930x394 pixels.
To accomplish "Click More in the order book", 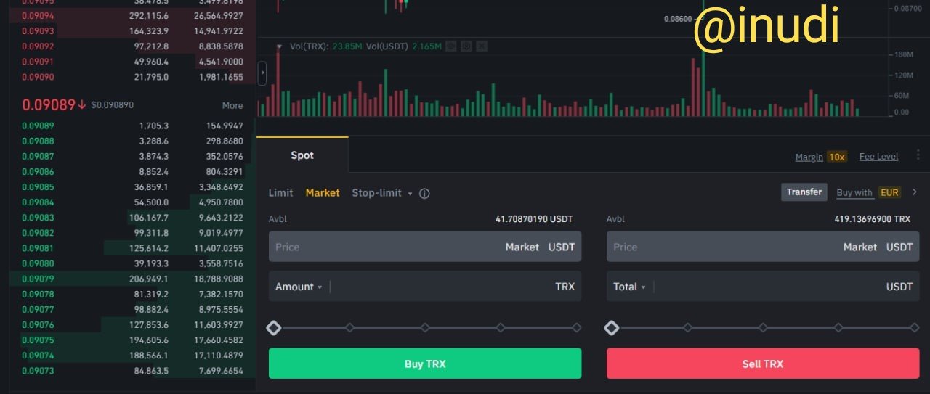I will click(232, 105).
